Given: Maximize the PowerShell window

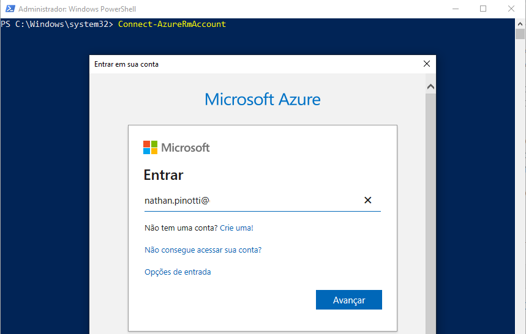Looking at the screenshot, I should [483, 9].
